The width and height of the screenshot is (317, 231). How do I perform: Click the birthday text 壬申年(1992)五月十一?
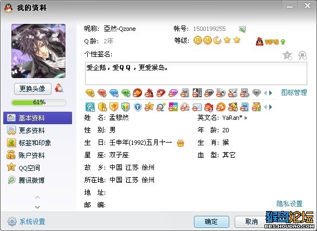141,143
